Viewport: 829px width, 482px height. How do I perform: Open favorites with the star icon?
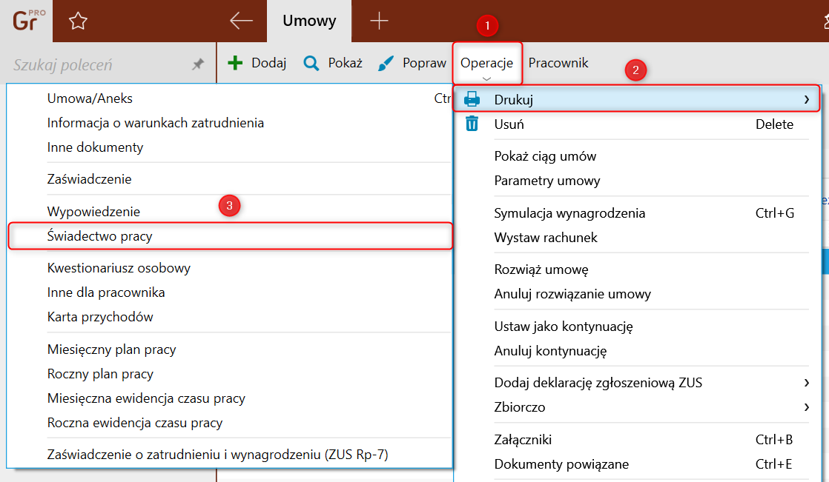click(78, 21)
